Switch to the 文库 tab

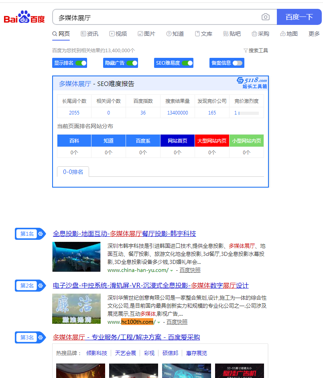coord(204,34)
